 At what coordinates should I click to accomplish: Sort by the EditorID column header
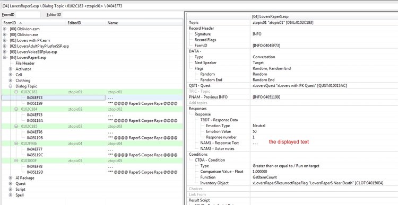86,23
